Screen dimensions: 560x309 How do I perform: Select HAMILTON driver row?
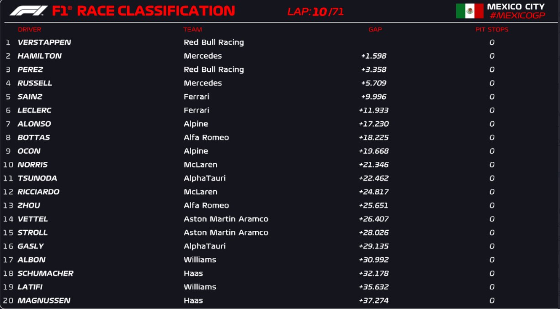pyautogui.click(x=39, y=56)
